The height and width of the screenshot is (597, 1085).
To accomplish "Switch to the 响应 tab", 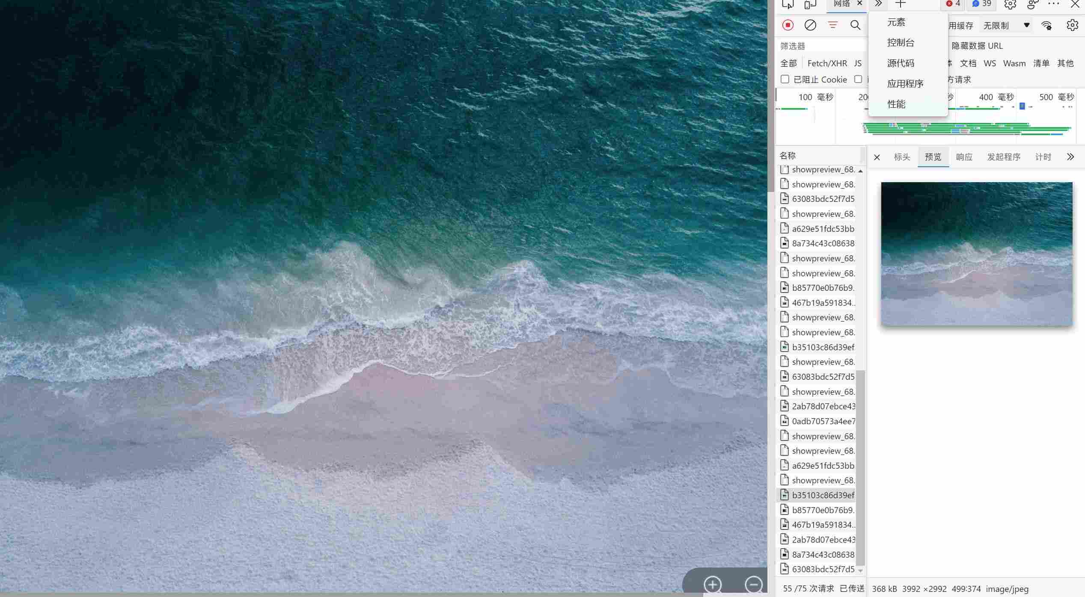I will (x=964, y=157).
